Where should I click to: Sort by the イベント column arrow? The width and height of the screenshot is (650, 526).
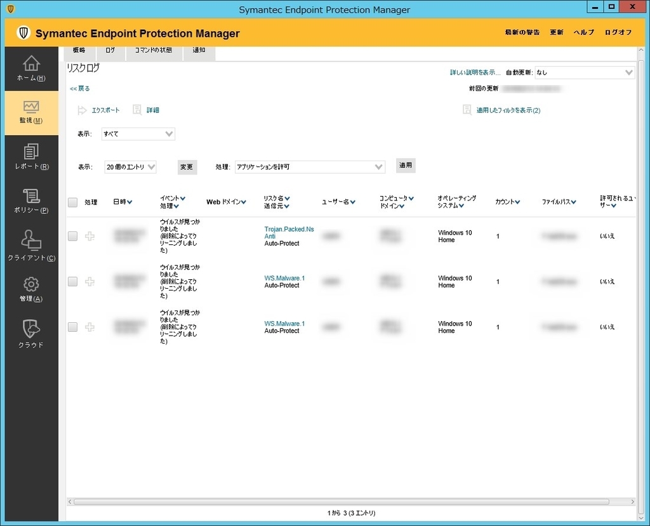(x=183, y=199)
